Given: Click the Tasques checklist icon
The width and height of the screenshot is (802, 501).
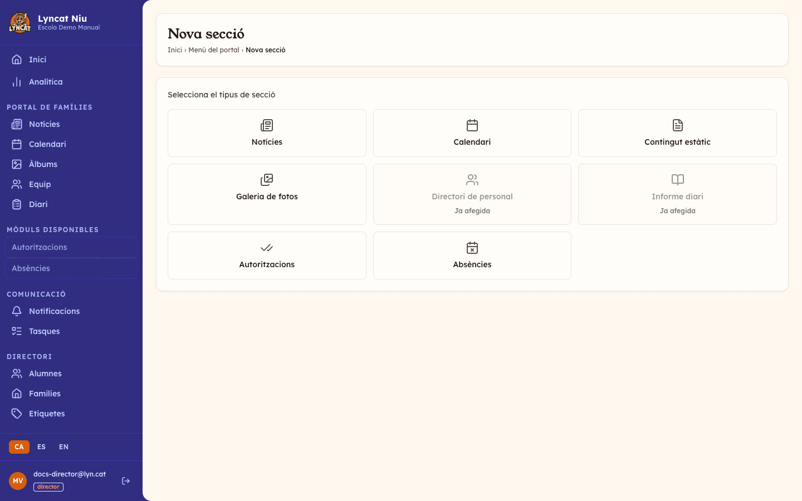Looking at the screenshot, I should tap(17, 331).
